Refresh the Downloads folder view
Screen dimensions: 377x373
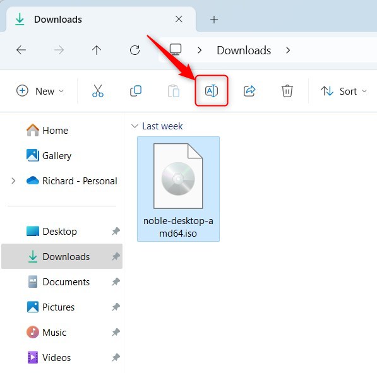tap(135, 50)
